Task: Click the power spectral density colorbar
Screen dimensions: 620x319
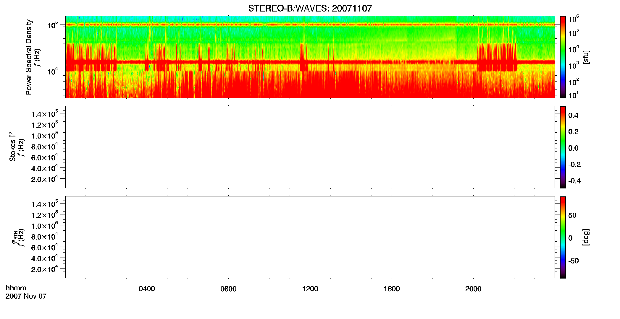Action: [x=563, y=57]
